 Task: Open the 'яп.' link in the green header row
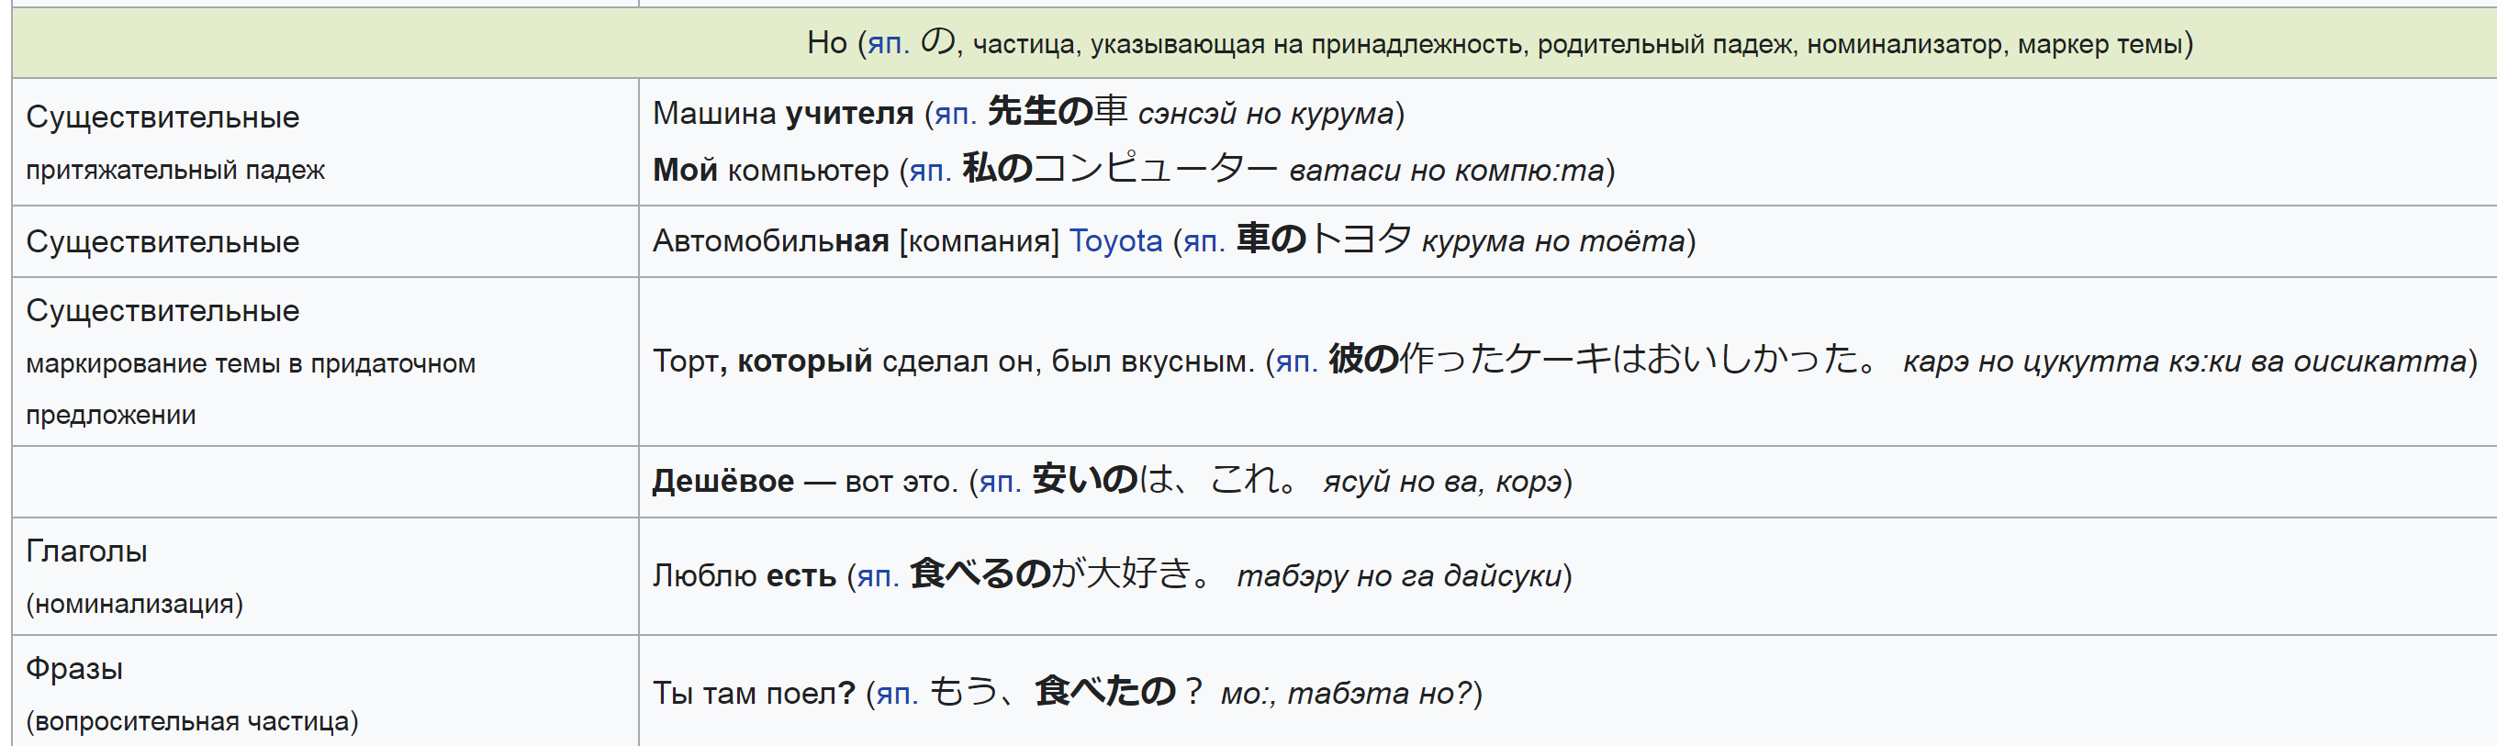pos(888,44)
